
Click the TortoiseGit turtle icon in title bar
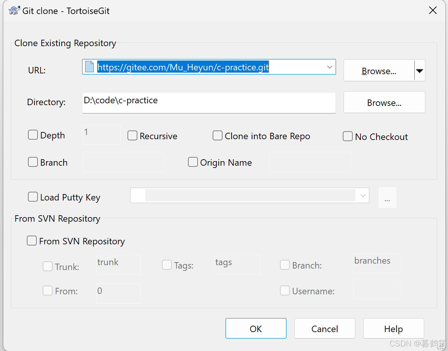click(14, 10)
